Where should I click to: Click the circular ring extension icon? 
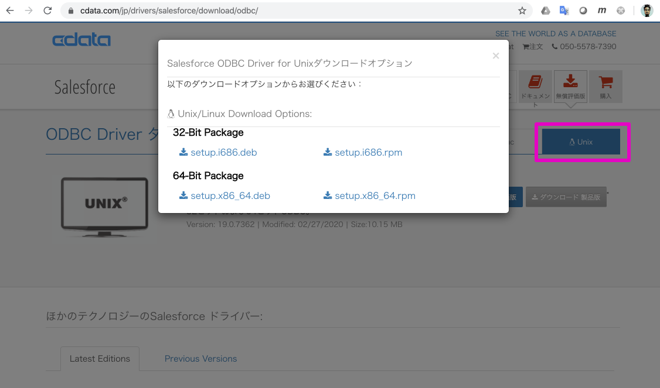click(583, 11)
